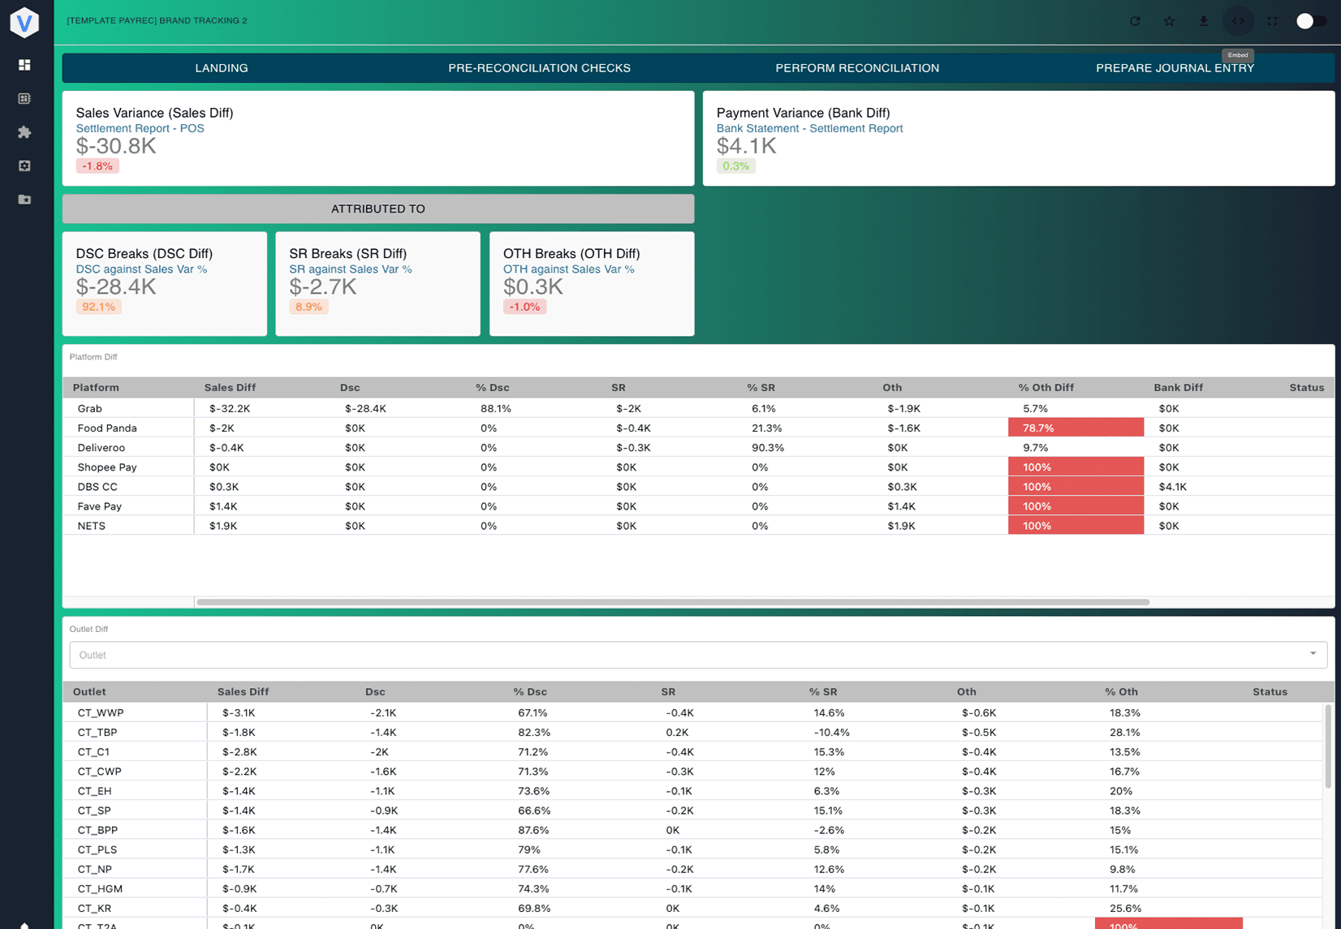
Task: Go to Perform Reconciliation tab
Action: pyautogui.click(x=857, y=68)
